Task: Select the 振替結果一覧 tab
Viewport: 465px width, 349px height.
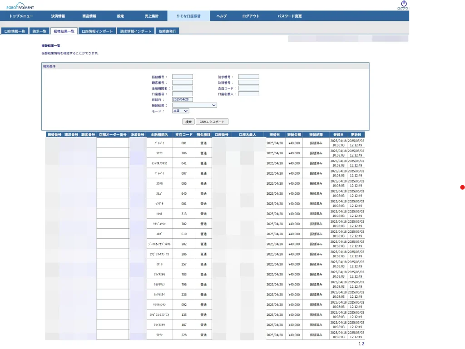Action: [64, 31]
